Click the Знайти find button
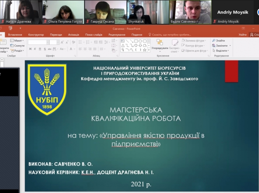This screenshot has width=259, height=193. coord(219,40)
